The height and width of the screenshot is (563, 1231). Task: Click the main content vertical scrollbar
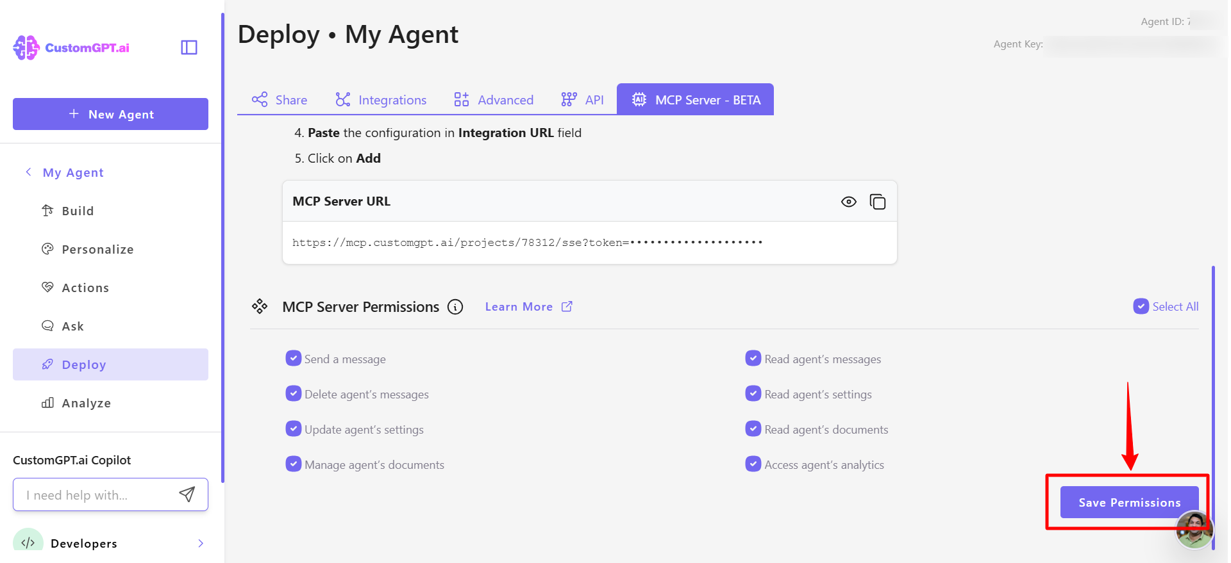[x=1213, y=407]
